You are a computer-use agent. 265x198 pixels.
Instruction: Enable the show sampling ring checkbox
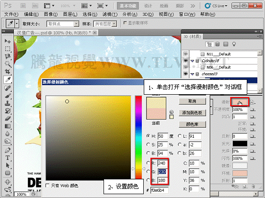[x=125, y=22]
